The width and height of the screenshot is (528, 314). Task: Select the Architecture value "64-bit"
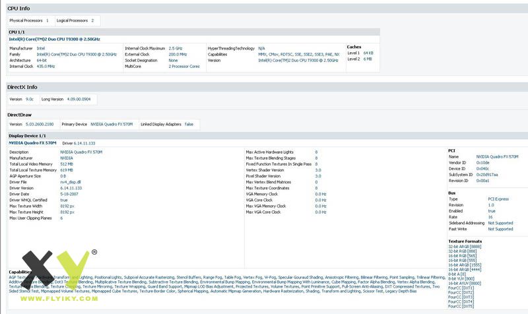tap(42, 61)
